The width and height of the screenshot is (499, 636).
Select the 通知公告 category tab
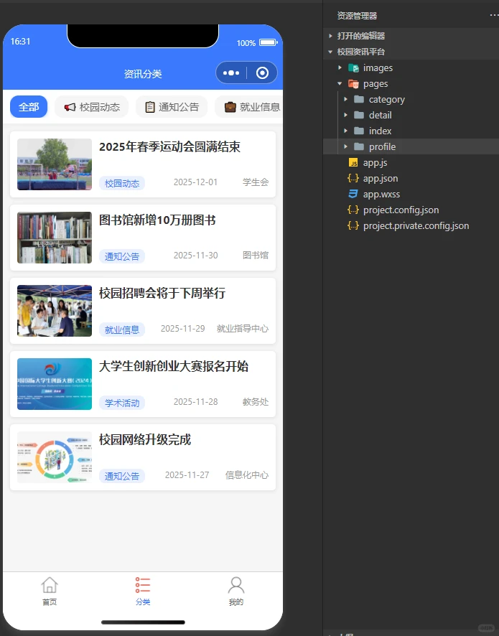[x=172, y=107]
